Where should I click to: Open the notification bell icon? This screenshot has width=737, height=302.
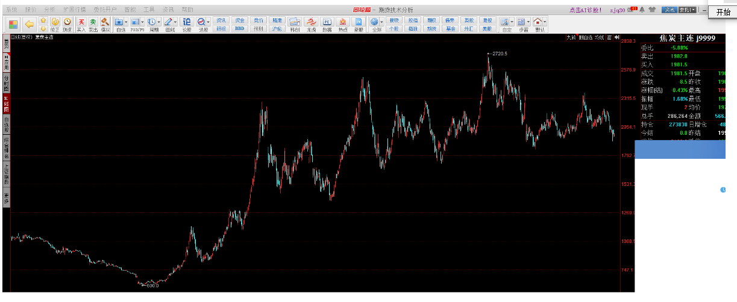(x=642, y=10)
